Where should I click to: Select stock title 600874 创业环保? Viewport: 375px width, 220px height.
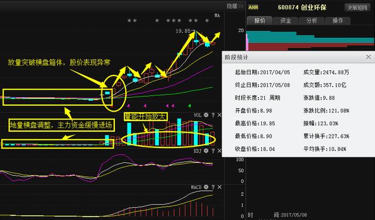click(x=302, y=8)
